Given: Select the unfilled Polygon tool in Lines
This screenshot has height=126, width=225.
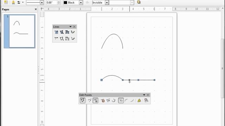Looking at the screenshot, I should point(62,38).
